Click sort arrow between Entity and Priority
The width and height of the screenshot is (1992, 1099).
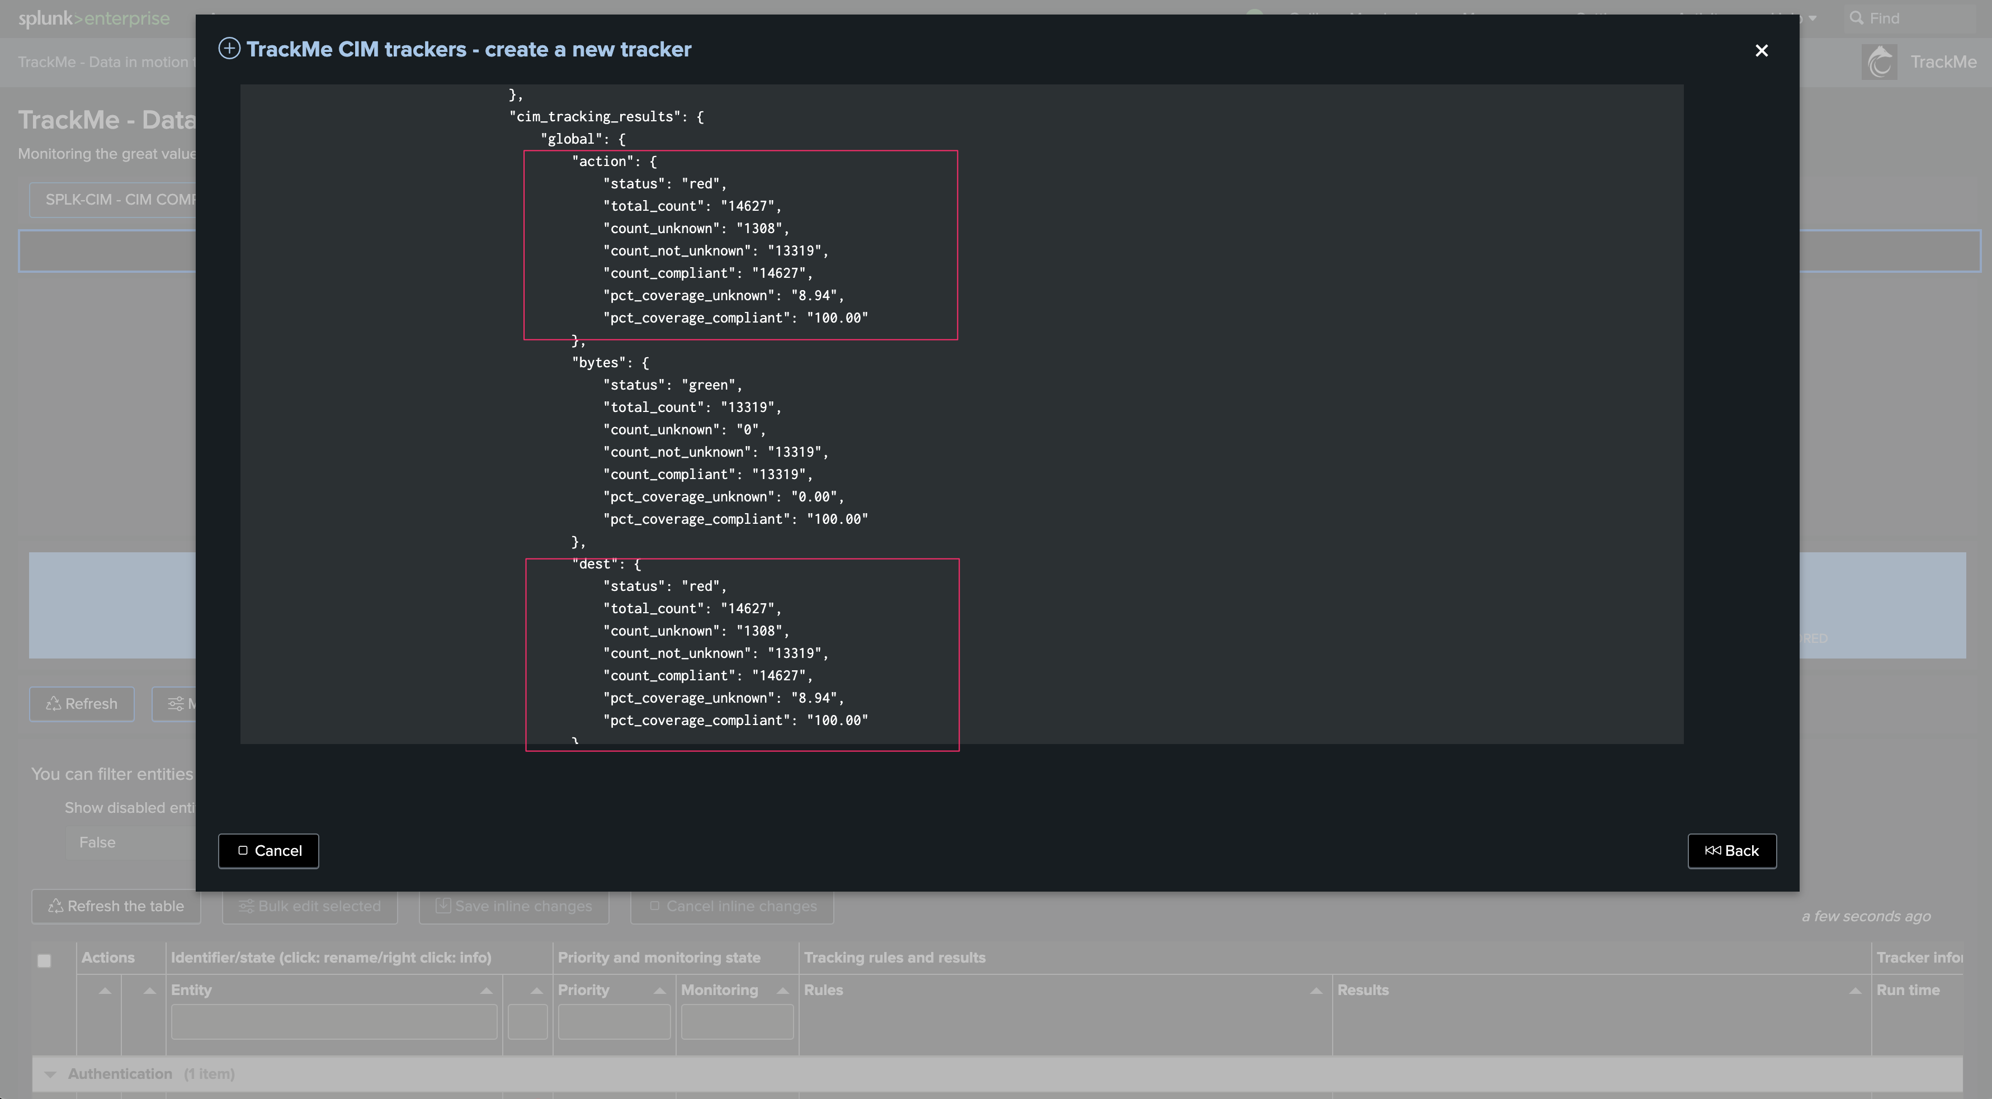537,990
